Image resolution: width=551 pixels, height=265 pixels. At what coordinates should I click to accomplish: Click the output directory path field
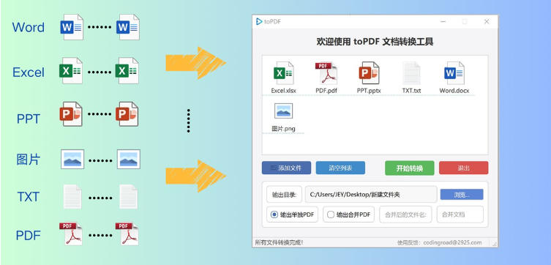pyautogui.click(x=371, y=194)
